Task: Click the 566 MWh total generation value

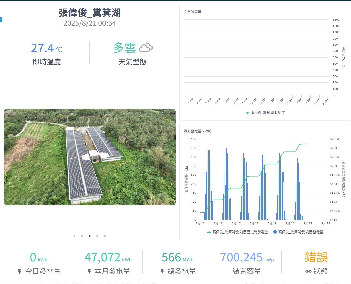Action: coord(177,257)
